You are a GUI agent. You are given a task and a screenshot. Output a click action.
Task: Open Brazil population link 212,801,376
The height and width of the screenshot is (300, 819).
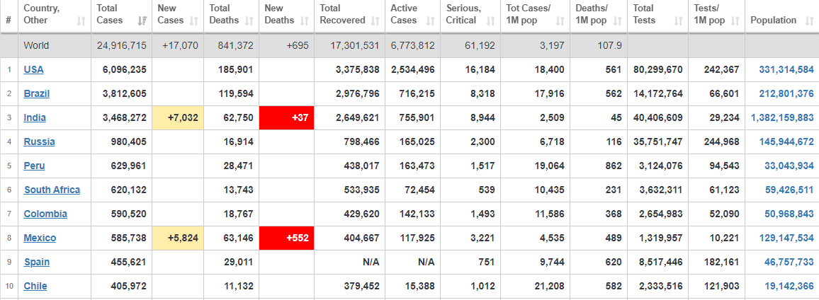pos(785,93)
